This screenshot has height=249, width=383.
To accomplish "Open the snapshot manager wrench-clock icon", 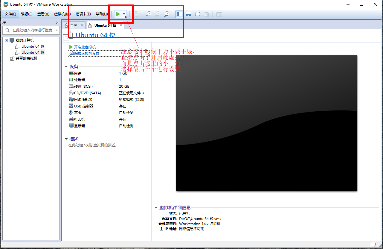I will [167, 14].
